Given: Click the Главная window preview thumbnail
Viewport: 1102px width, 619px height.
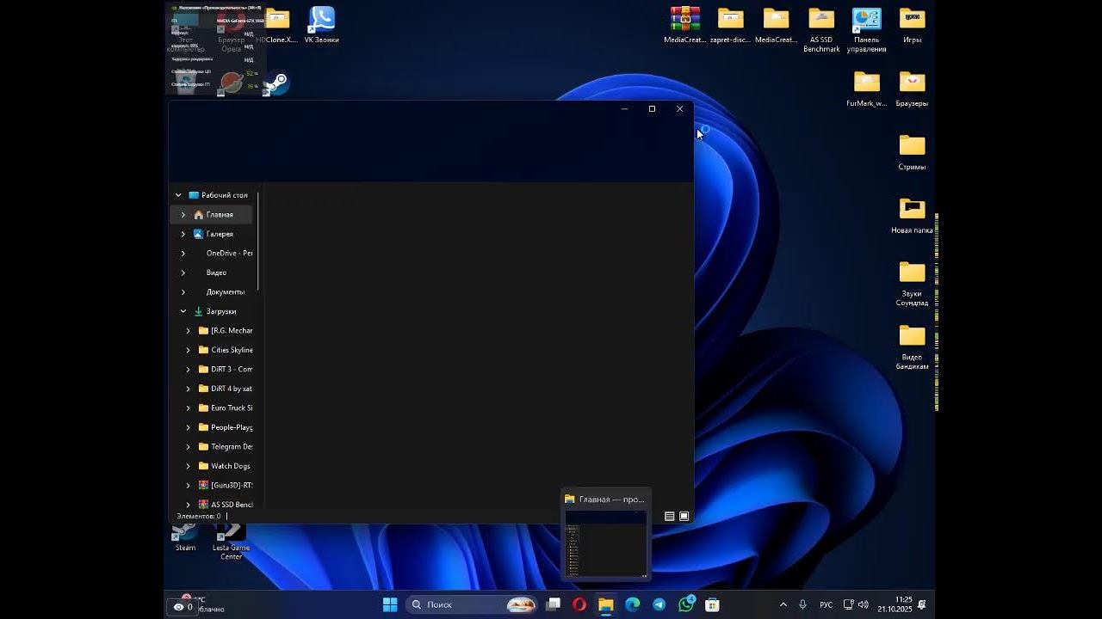Looking at the screenshot, I should tap(606, 543).
